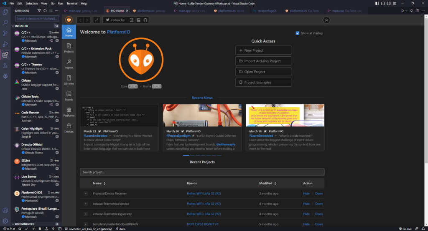
Task: Hide the Projects\Device Receiver project
Action: 306,193
